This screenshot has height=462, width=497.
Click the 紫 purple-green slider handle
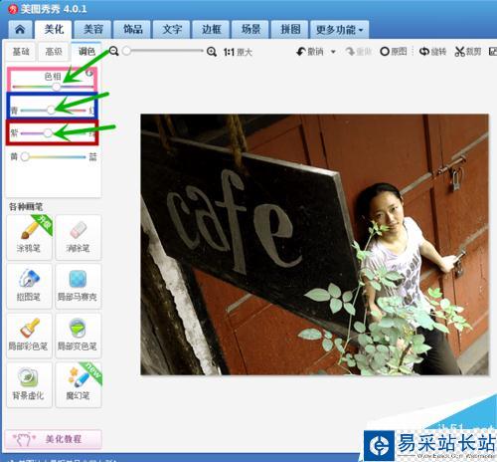[48, 133]
